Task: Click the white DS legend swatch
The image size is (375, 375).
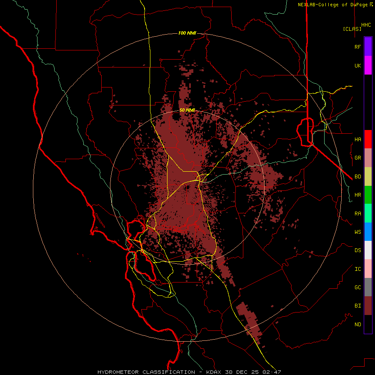Action: (368, 250)
